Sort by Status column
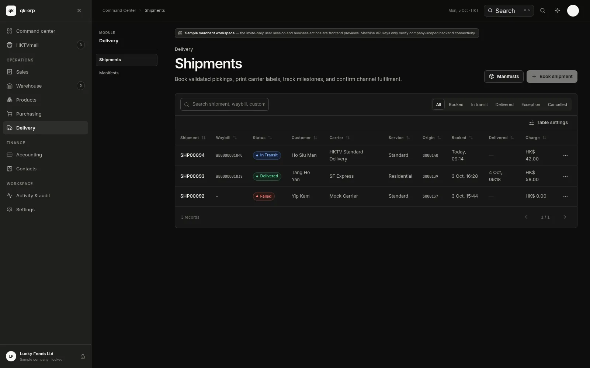This screenshot has height=368, width=590. pyautogui.click(x=262, y=138)
